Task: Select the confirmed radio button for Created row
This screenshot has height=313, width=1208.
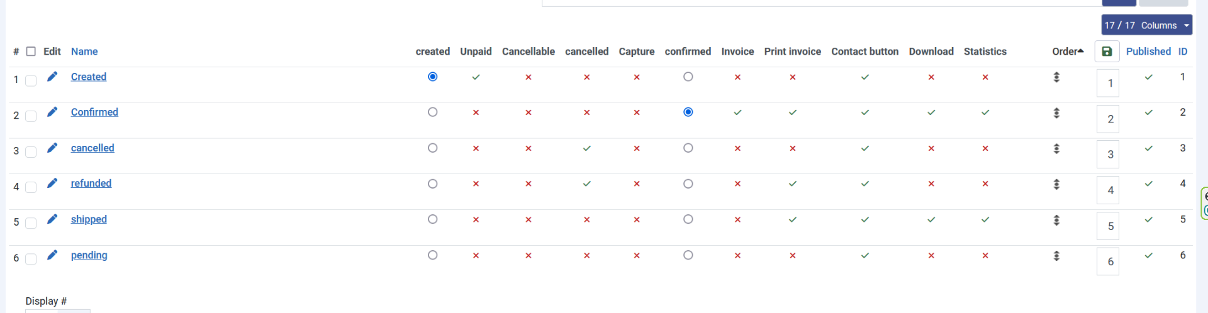Action: point(688,77)
